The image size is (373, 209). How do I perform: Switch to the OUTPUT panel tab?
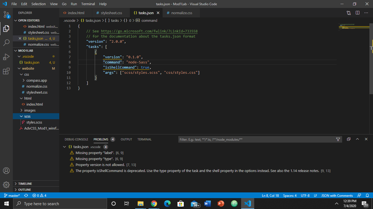(126, 139)
